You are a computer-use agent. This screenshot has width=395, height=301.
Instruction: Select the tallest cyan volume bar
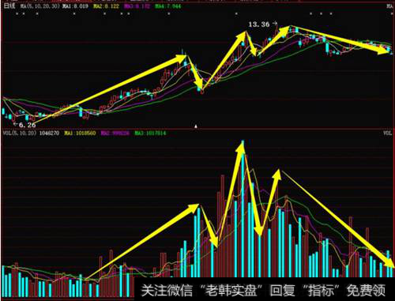pos(243,209)
